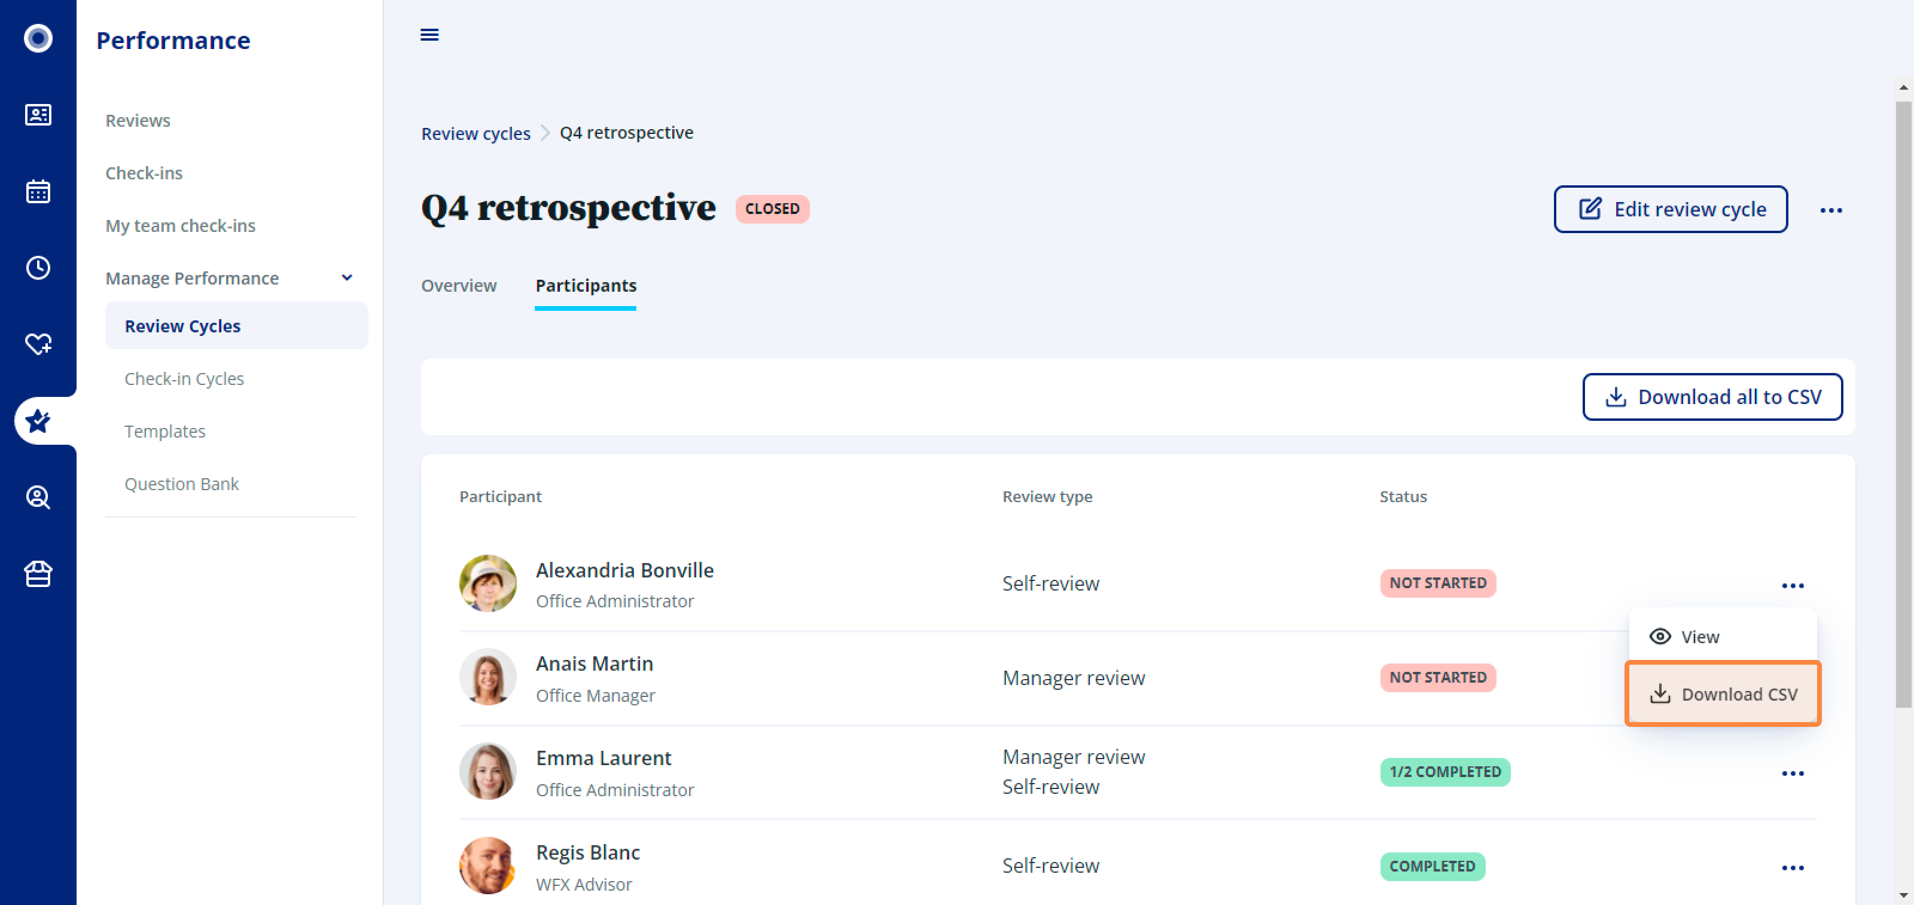Click WFX Advisor job title
Screen dimensions: 1914x905
coord(583,885)
